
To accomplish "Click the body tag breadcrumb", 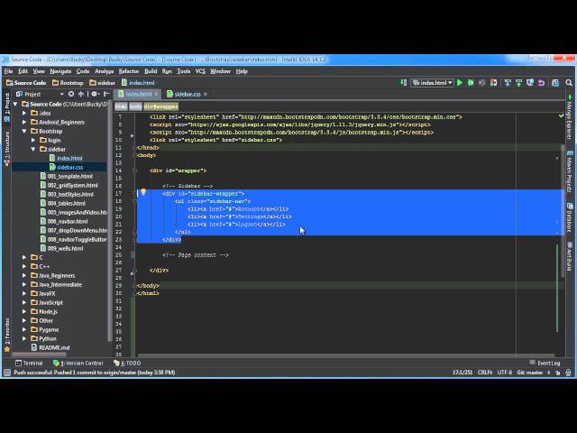I will pyautogui.click(x=135, y=106).
